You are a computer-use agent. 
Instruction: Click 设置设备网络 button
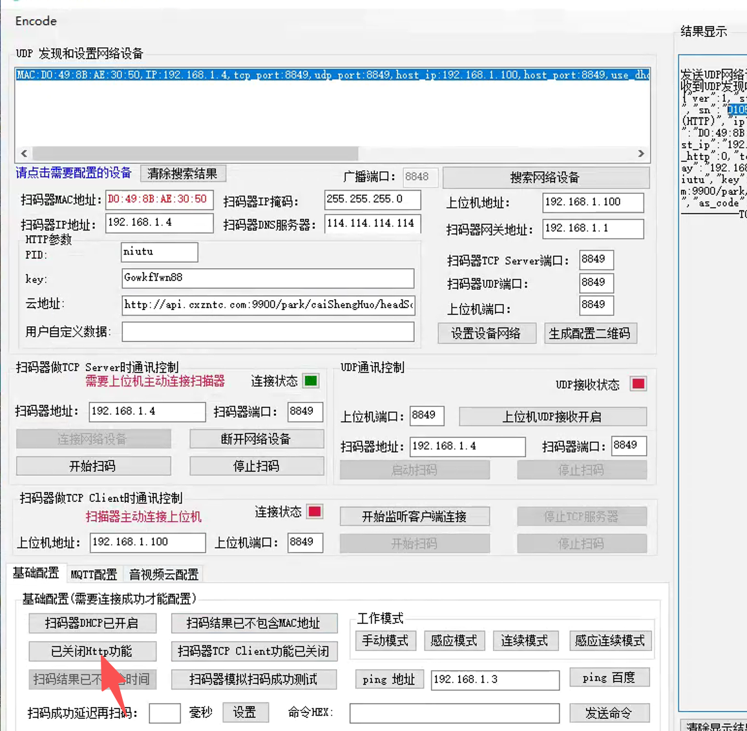(x=487, y=333)
